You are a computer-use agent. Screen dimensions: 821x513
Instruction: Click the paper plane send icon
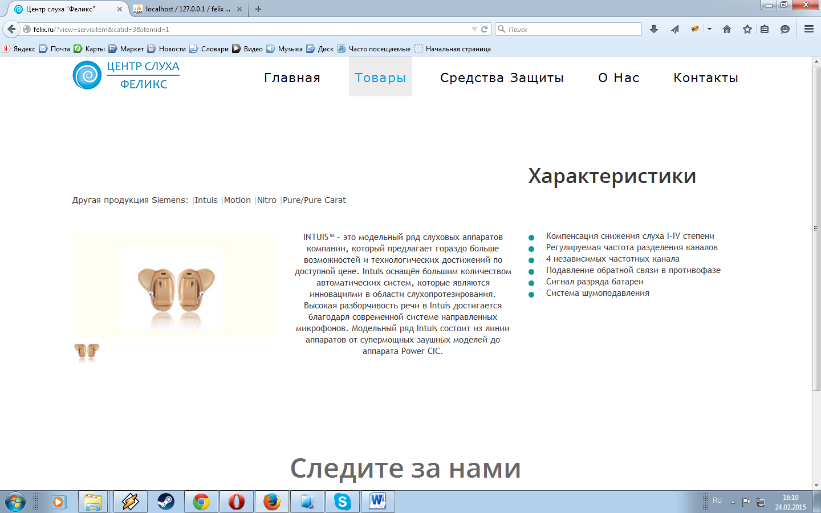pyautogui.click(x=674, y=29)
